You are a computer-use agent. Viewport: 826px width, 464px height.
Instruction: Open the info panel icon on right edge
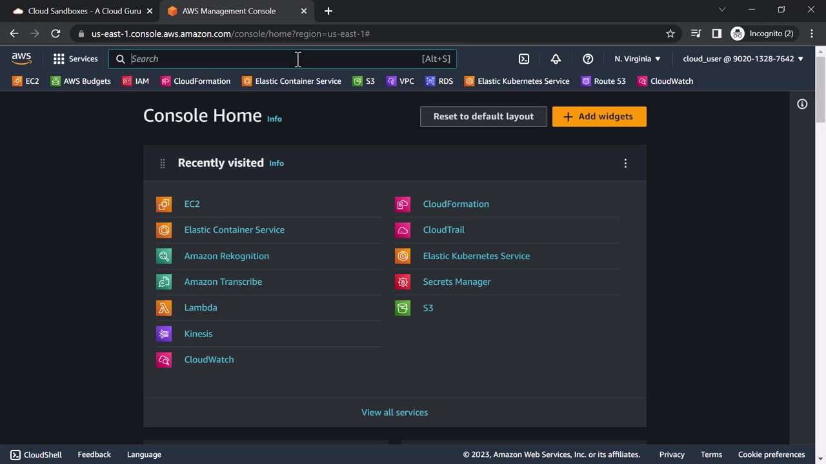coord(802,104)
